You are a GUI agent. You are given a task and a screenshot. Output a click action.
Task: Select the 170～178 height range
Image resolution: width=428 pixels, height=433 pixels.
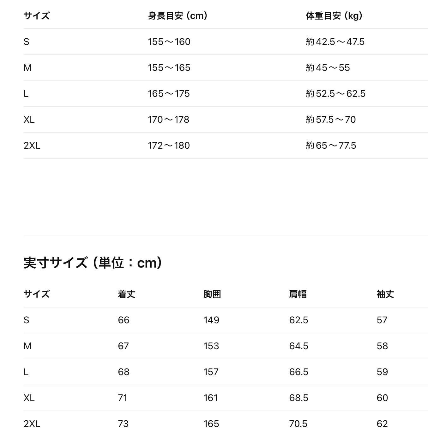pos(168,120)
